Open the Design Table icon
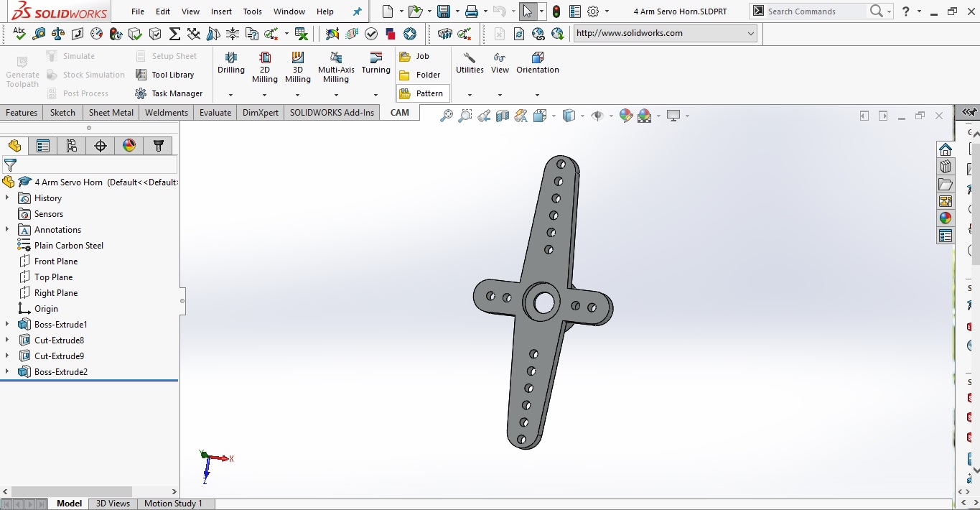The height and width of the screenshot is (510, 980). tap(302, 34)
